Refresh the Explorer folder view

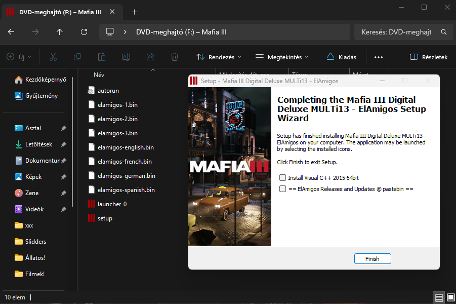[x=84, y=32]
